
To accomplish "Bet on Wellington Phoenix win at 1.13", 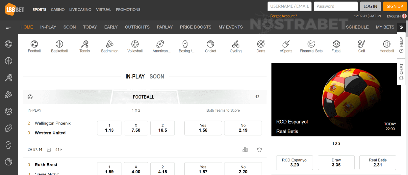I will [109, 128].
